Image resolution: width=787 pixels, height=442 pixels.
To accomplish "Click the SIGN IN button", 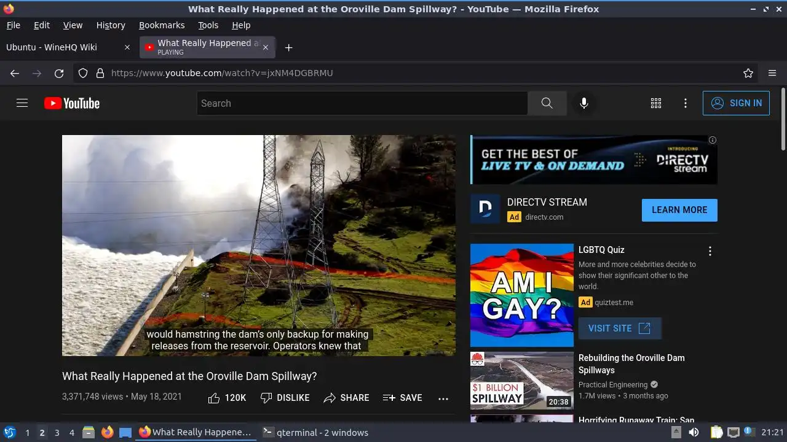I will pyautogui.click(x=736, y=103).
